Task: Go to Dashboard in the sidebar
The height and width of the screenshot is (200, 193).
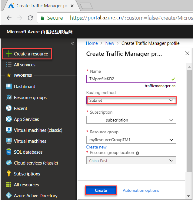Action: pos(25,86)
